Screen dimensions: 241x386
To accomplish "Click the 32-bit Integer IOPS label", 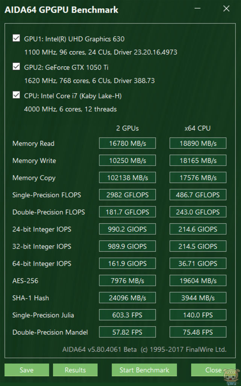I will tap(42, 247).
